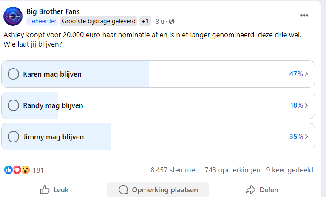Click the +1 additional badges tag

pos(145,21)
